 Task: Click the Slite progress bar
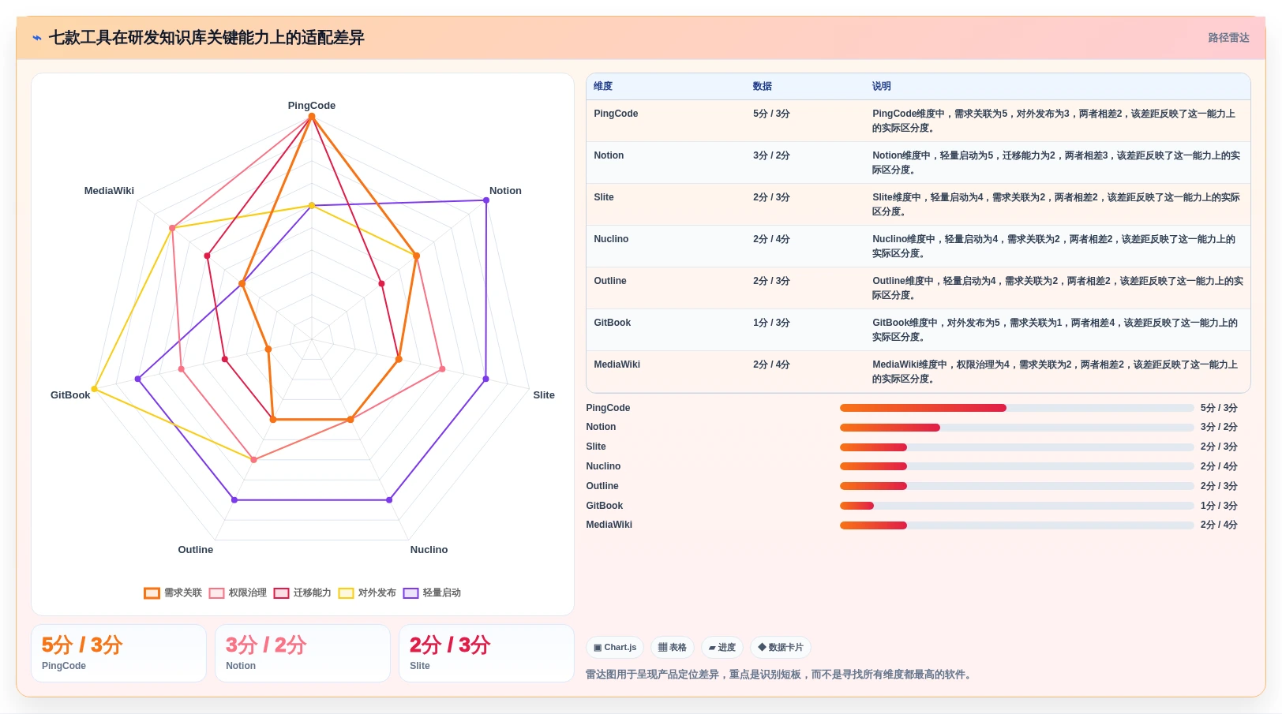click(x=1017, y=447)
